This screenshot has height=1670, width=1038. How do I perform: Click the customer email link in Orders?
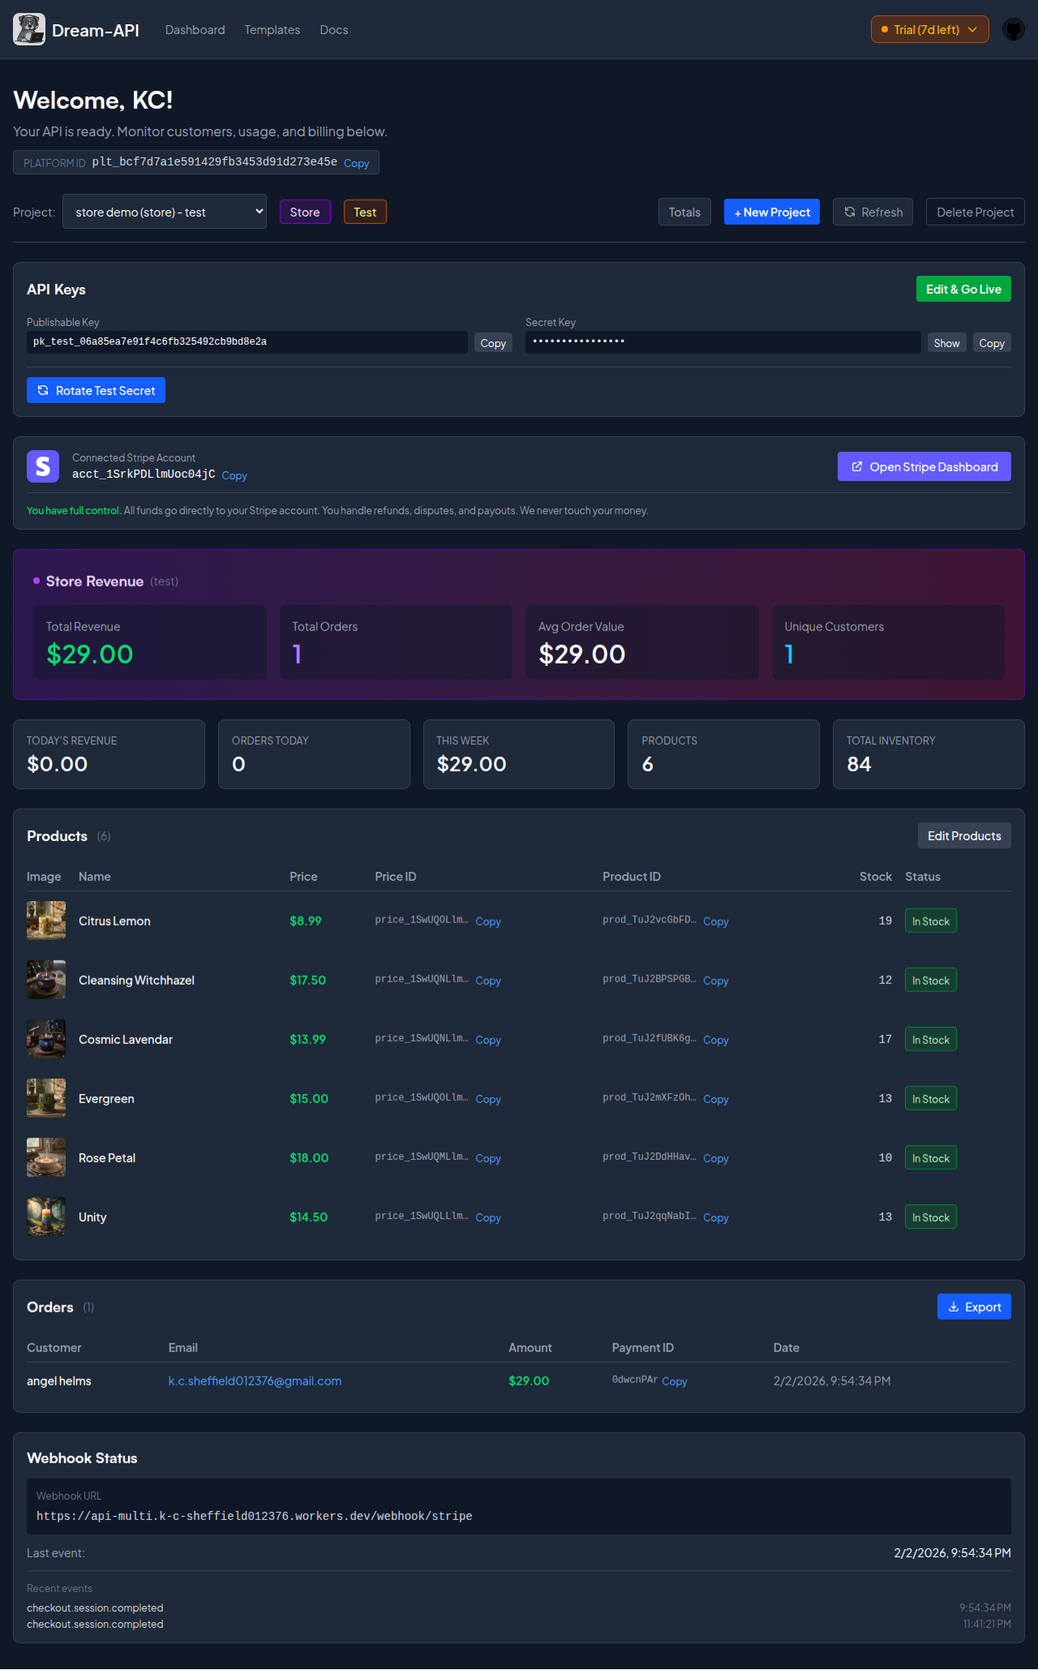click(x=255, y=1381)
